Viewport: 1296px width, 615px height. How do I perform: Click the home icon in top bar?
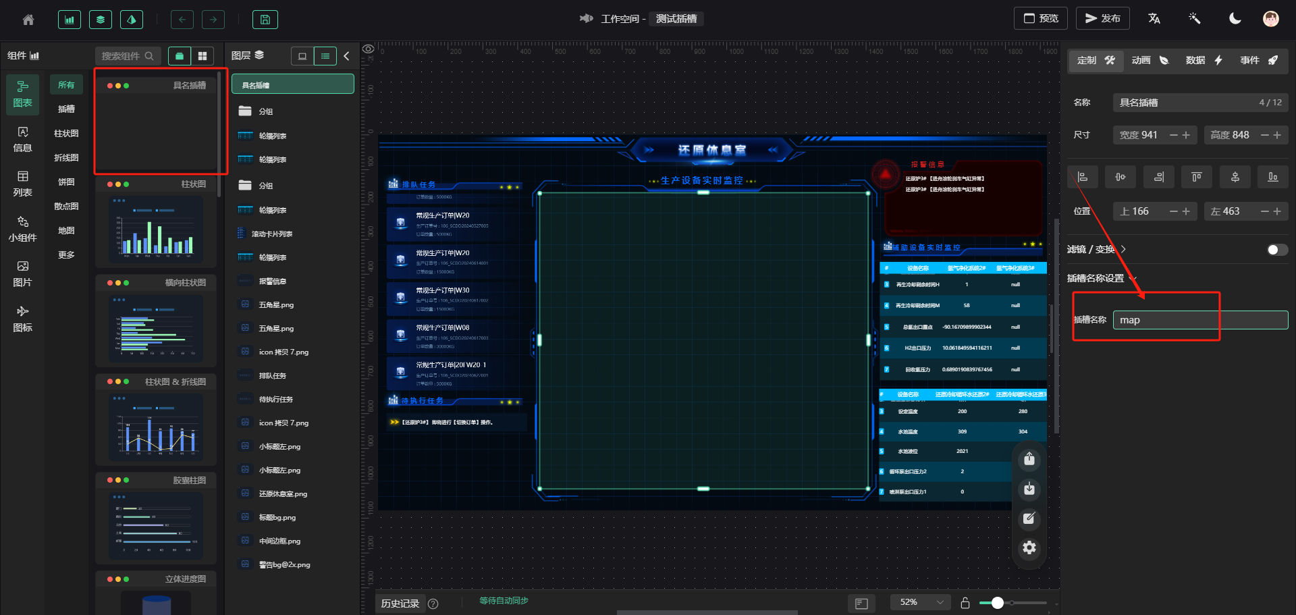[x=28, y=20]
